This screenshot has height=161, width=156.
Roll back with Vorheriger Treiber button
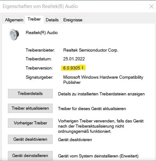coord(30,123)
